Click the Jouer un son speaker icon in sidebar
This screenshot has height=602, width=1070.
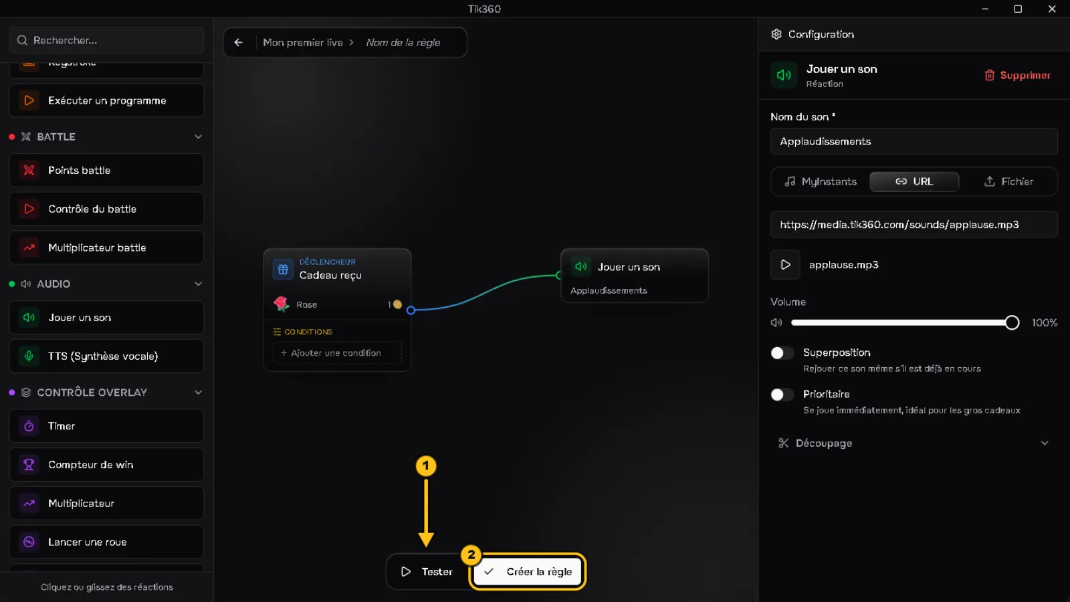(29, 317)
